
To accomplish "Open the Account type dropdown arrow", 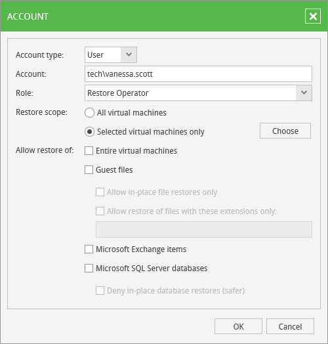I will point(129,54).
